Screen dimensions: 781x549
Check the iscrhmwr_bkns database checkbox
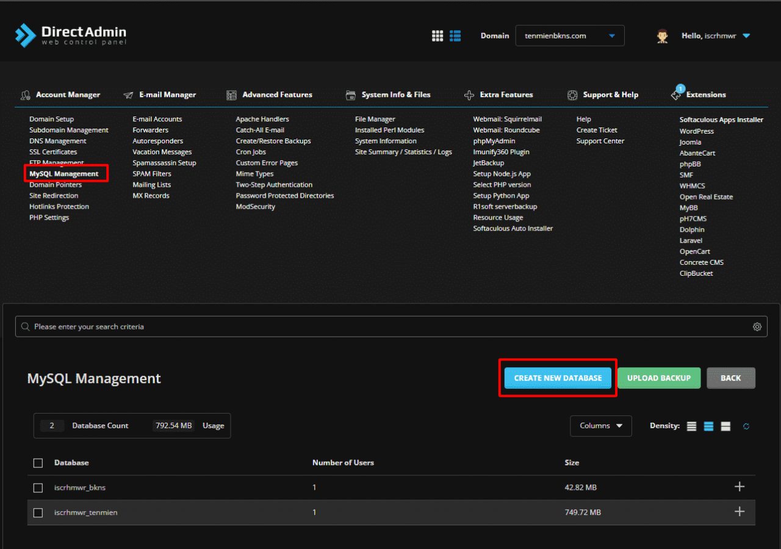coord(38,488)
